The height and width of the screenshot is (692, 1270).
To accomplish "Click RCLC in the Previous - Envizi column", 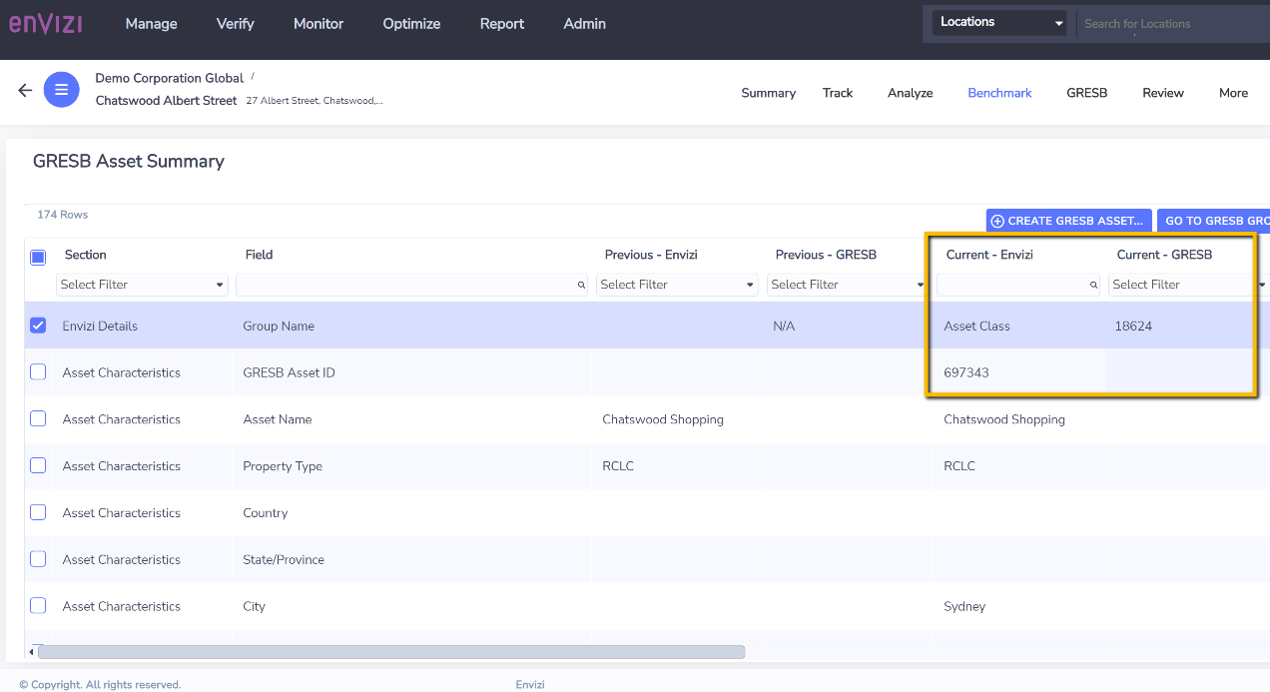I will (618, 466).
